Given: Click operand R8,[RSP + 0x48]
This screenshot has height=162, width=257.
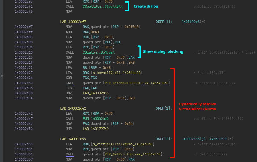Looking at the screenshot, I should click(x=98, y=68).
